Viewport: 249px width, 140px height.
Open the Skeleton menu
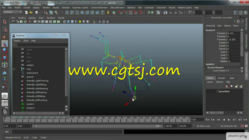click(x=131, y=7)
